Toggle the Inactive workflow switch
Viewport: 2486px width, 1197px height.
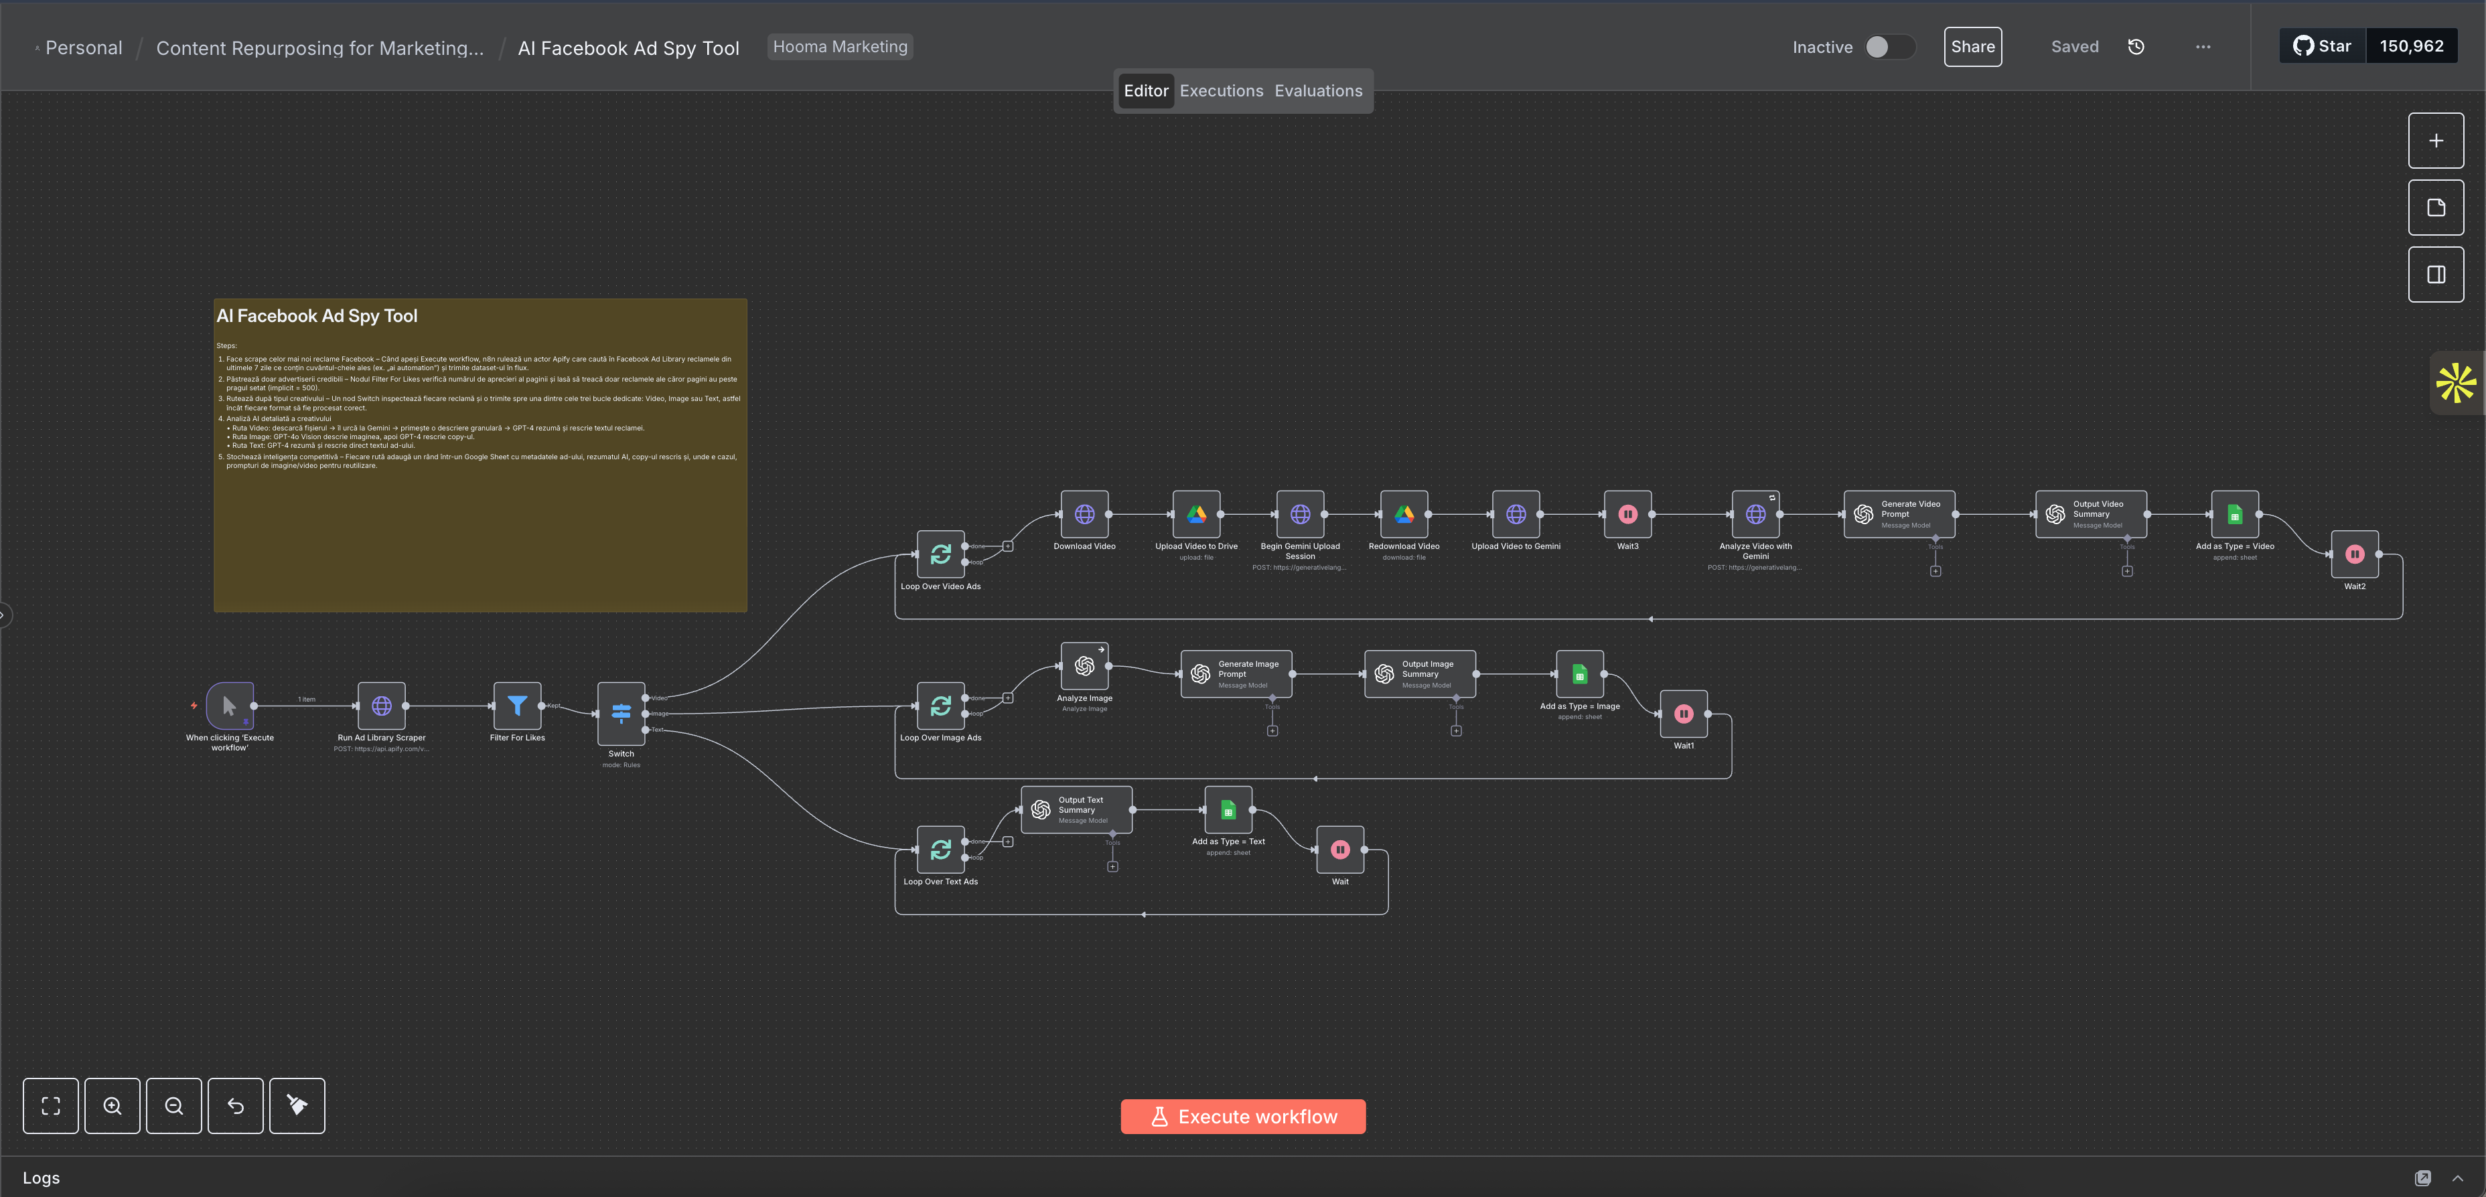point(1888,48)
